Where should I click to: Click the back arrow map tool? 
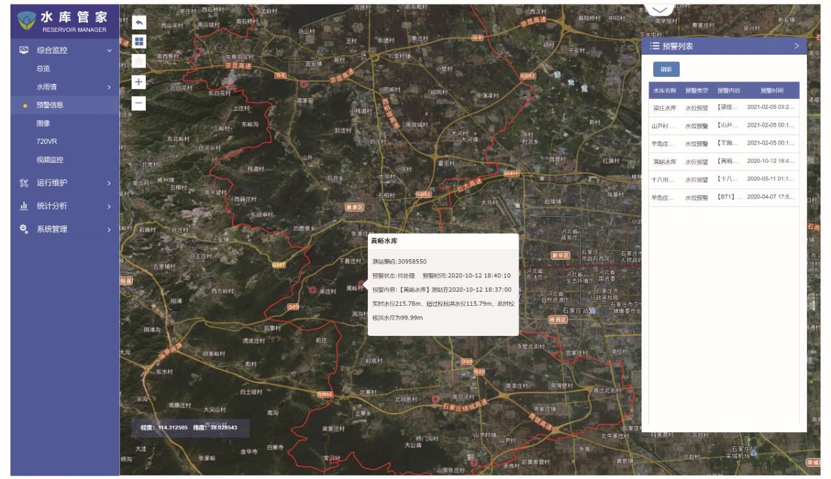click(139, 22)
